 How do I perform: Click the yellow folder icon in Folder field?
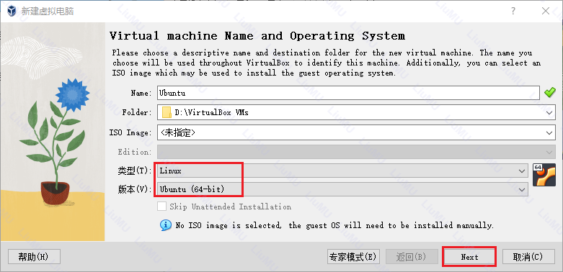pyautogui.click(x=167, y=112)
